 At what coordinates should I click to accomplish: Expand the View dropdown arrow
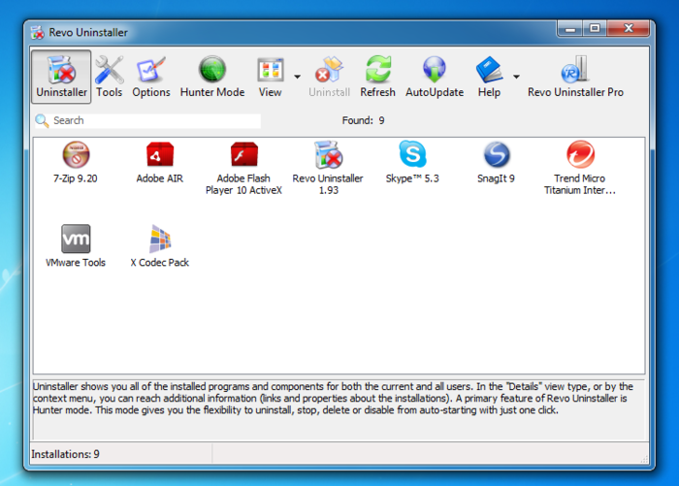tap(297, 77)
